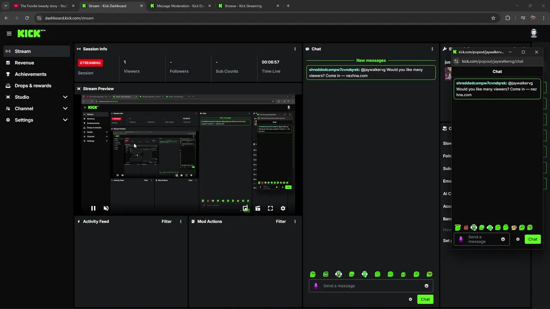The height and width of the screenshot is (309, 550).
Task: Open dashboard chat settings gear
Action: point(410,299)
